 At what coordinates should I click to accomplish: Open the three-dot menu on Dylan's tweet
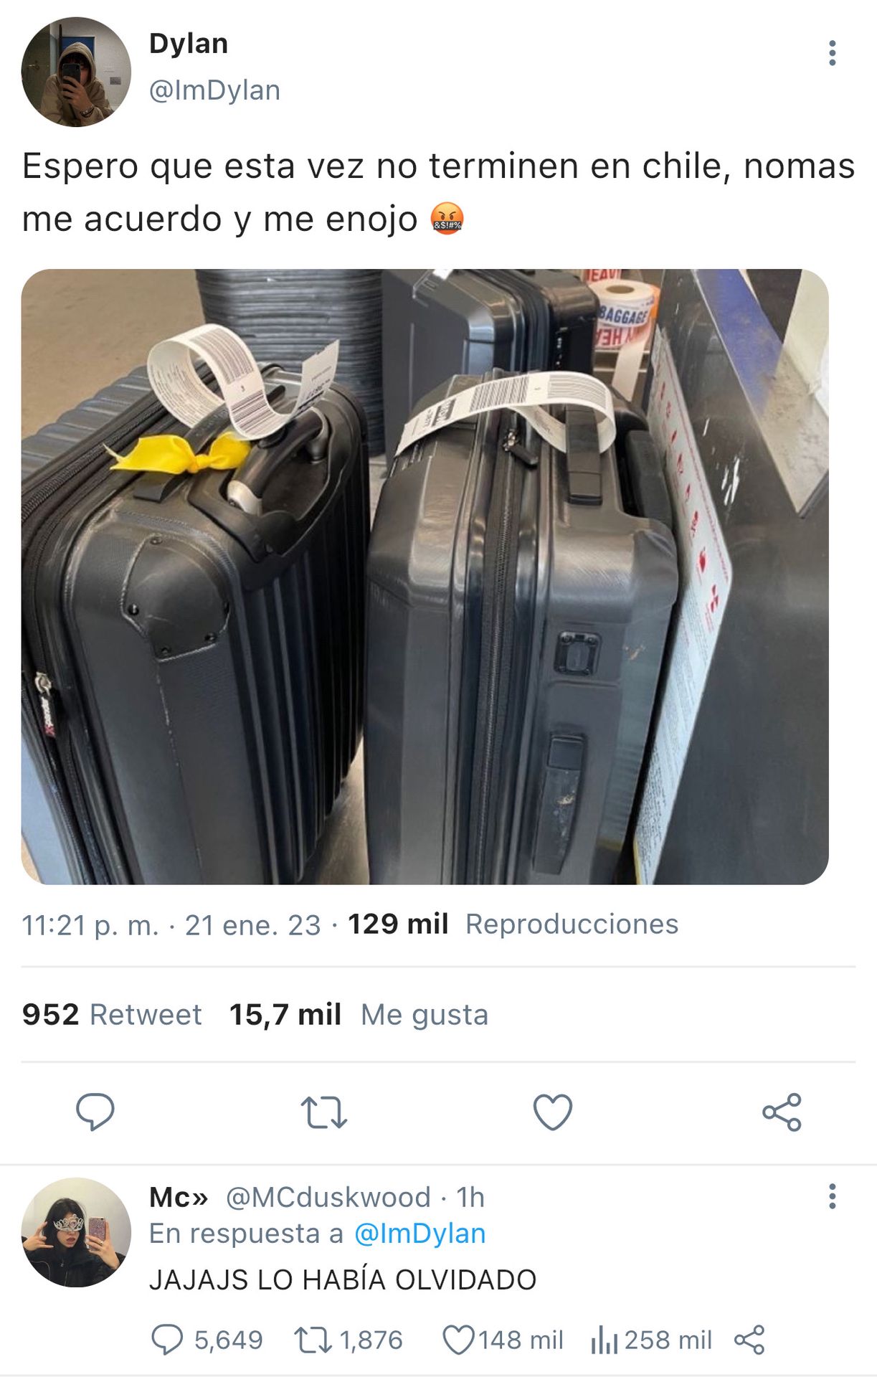pyautogui.click(x=832, y=53)
